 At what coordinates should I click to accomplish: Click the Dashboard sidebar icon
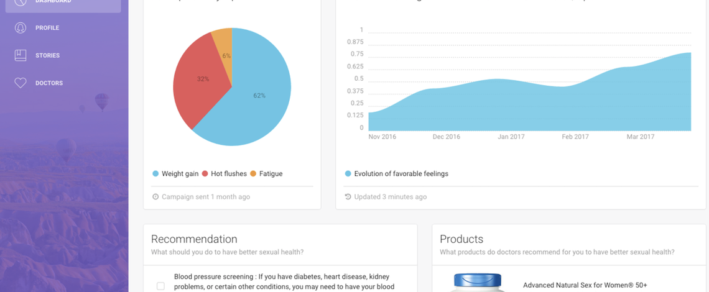(21, 2)
